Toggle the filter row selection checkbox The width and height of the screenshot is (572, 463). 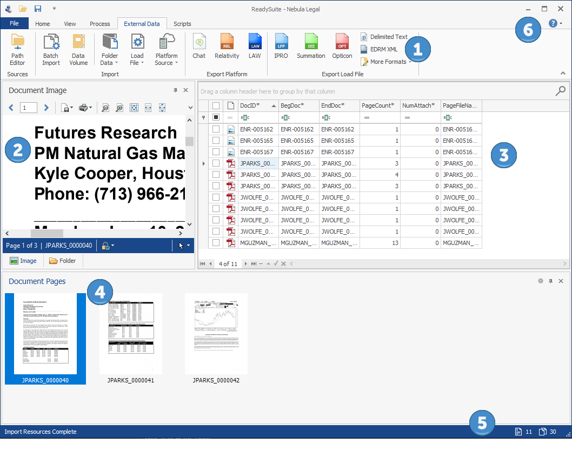click(x=216, y=117)
